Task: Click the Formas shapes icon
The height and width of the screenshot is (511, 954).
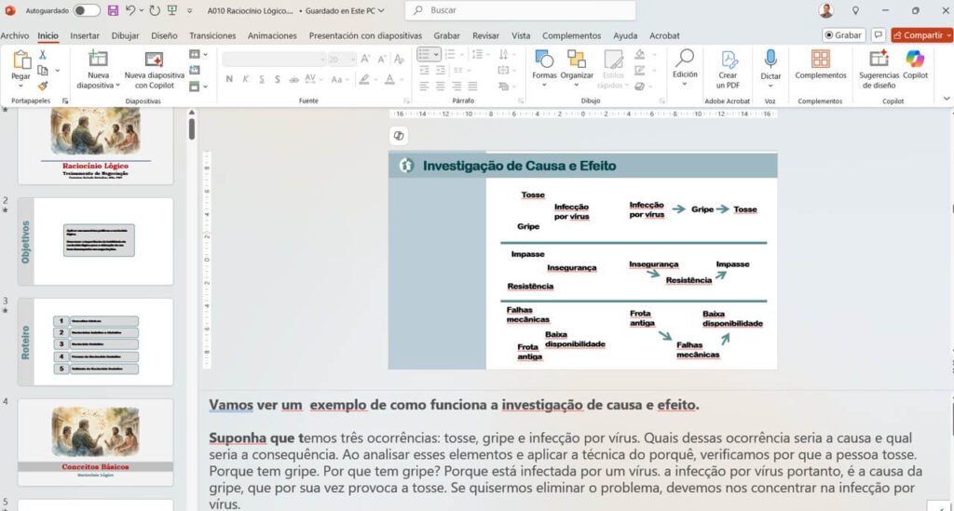Action: pyautogui.click(x=544, y=59)
